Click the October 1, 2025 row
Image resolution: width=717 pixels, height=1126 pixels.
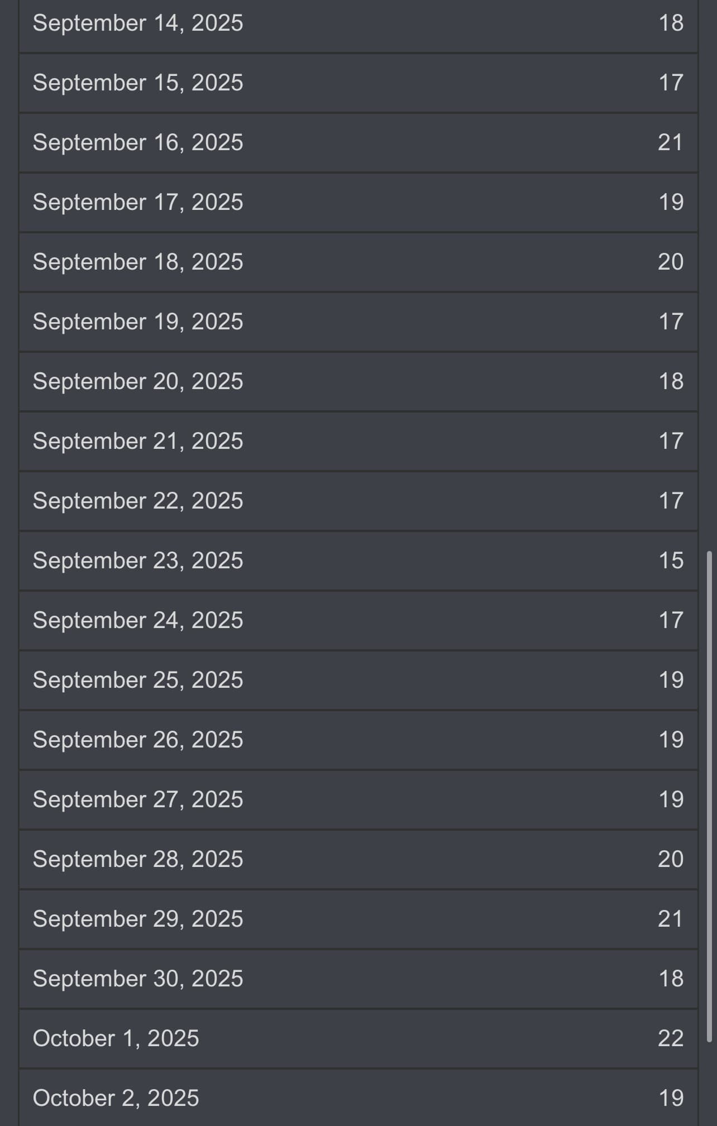click(x=357, y=1039)
